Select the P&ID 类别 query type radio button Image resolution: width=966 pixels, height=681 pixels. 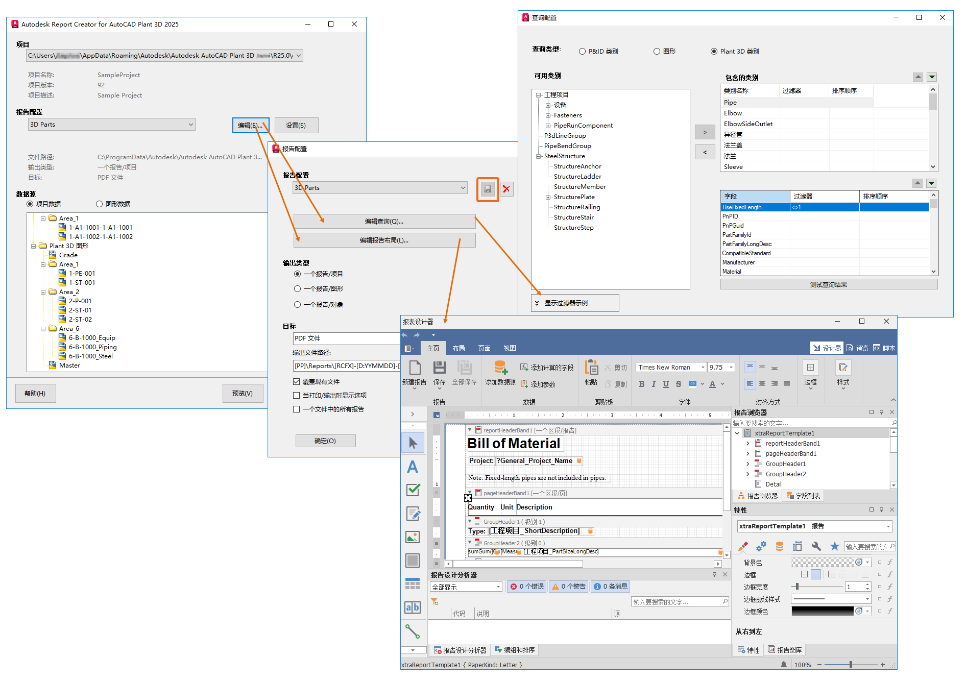(x=582, y=52)
